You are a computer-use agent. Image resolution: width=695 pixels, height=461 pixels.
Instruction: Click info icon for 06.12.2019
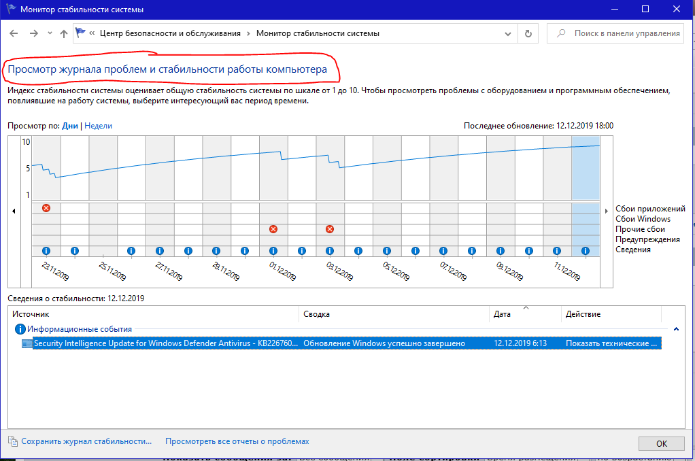tap(416, 251)
